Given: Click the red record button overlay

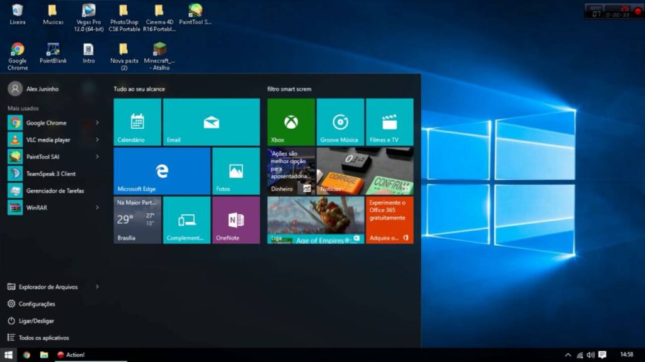Looking at the screenshot, I should (x=637, y=12).
